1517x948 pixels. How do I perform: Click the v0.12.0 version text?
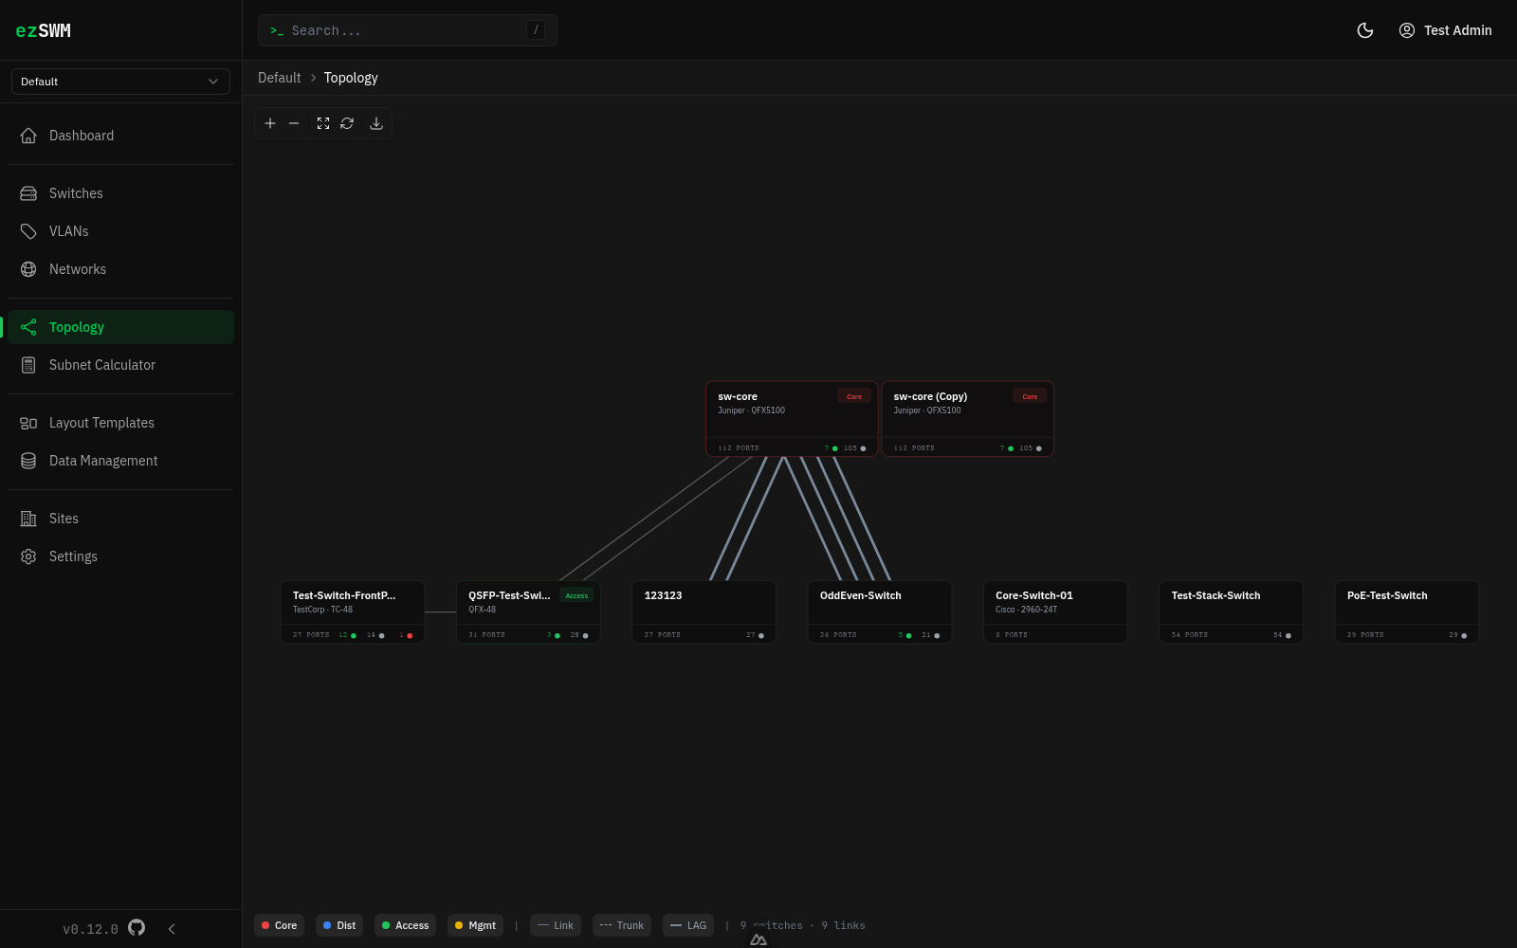pyautogui.click(x=90, y=929)
